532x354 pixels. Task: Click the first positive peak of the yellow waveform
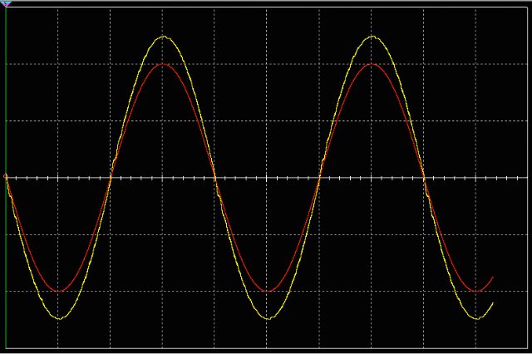coord(164,37)
